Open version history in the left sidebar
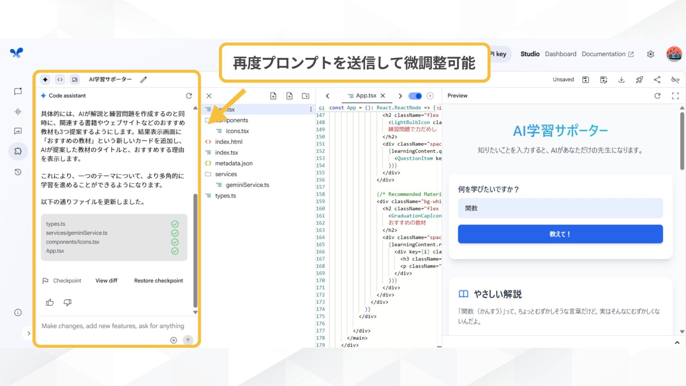686x386 pixels. click(x=18, y=172)
